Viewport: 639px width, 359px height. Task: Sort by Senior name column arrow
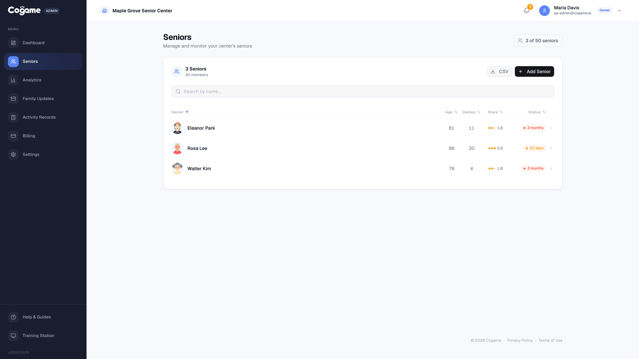187,112
